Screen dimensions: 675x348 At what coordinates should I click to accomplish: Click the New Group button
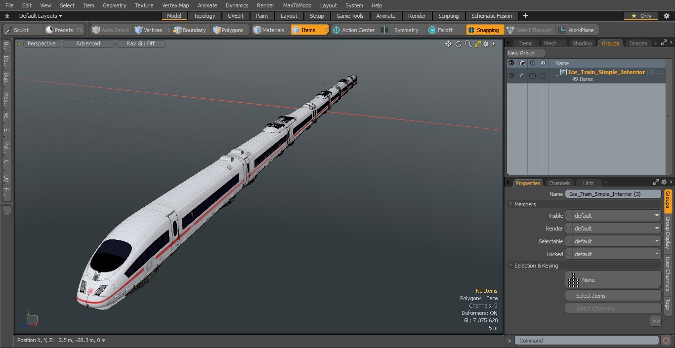tap(526, 53)
